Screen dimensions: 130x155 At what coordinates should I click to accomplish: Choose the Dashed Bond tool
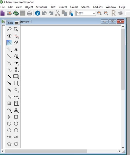click(x=9, y=56)
